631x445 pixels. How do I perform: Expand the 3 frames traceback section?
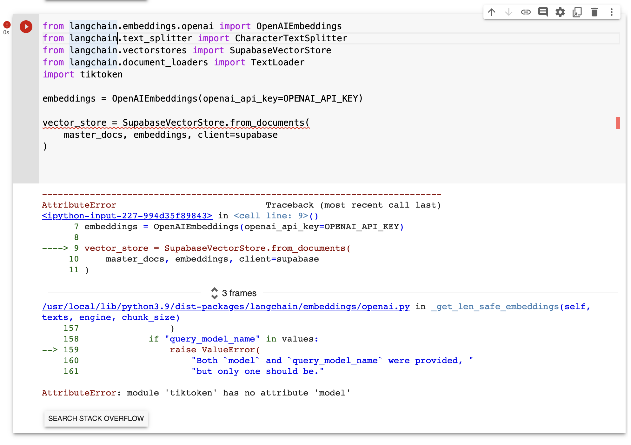[x=239, y=293]
